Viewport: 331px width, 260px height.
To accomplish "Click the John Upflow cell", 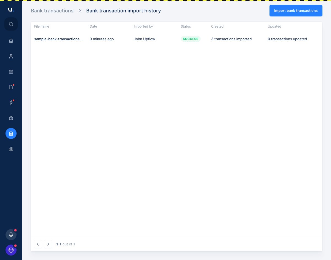I will (x=145, y=39).
